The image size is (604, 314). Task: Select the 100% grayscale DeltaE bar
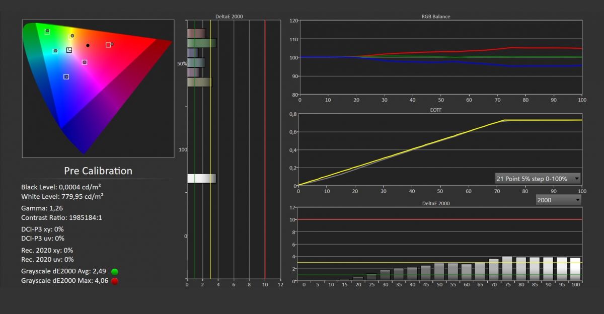click(576, 269)
